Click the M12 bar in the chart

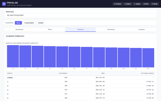point(148,58)
